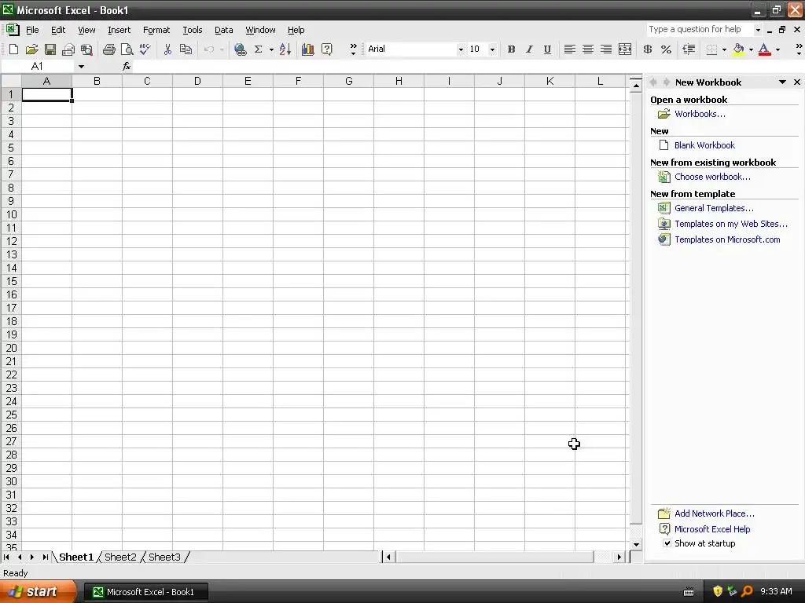Open the Data menu
The height and width of the screenshot is (603, 805).
[x=223, y=30]
